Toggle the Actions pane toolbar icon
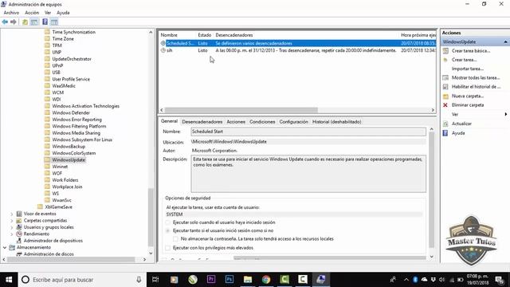Viewport: 510px width, 287px height. [54, 22]
